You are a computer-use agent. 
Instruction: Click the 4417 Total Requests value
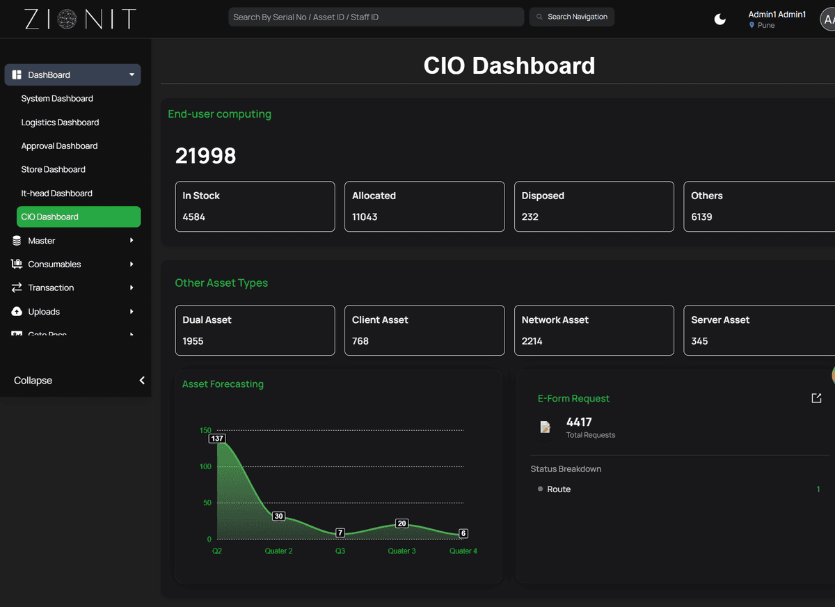(x=579, y=422)
